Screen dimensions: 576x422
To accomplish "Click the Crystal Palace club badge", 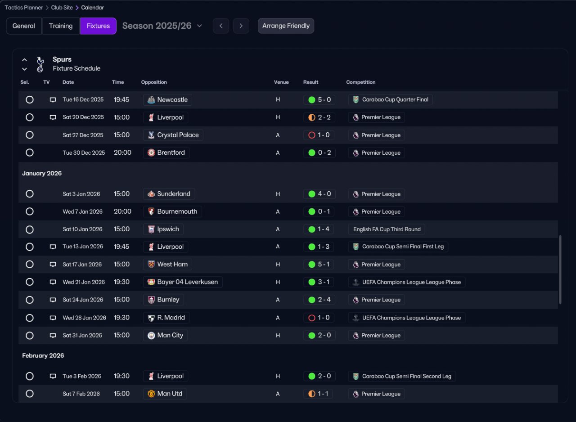I will click(152, 135).
